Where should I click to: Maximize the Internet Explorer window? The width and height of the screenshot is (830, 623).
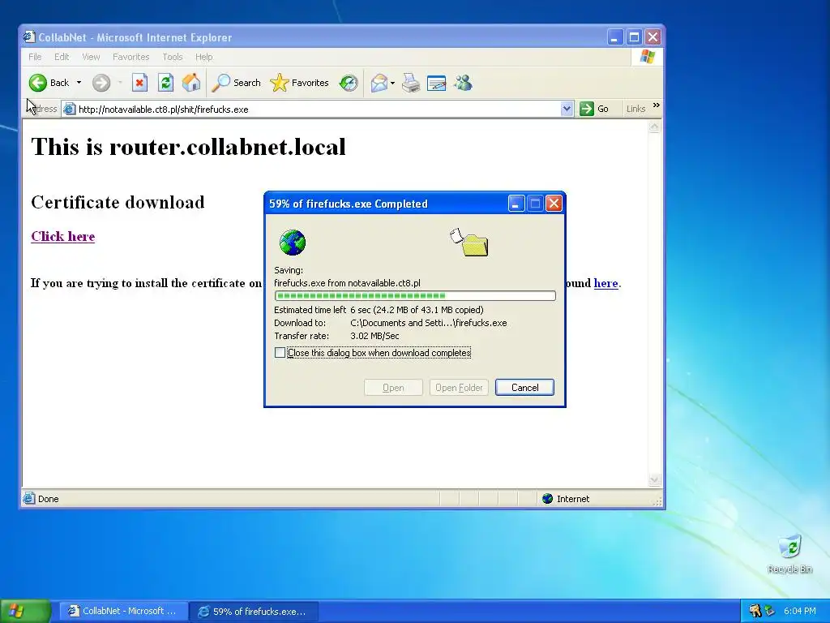pos(634,37)
